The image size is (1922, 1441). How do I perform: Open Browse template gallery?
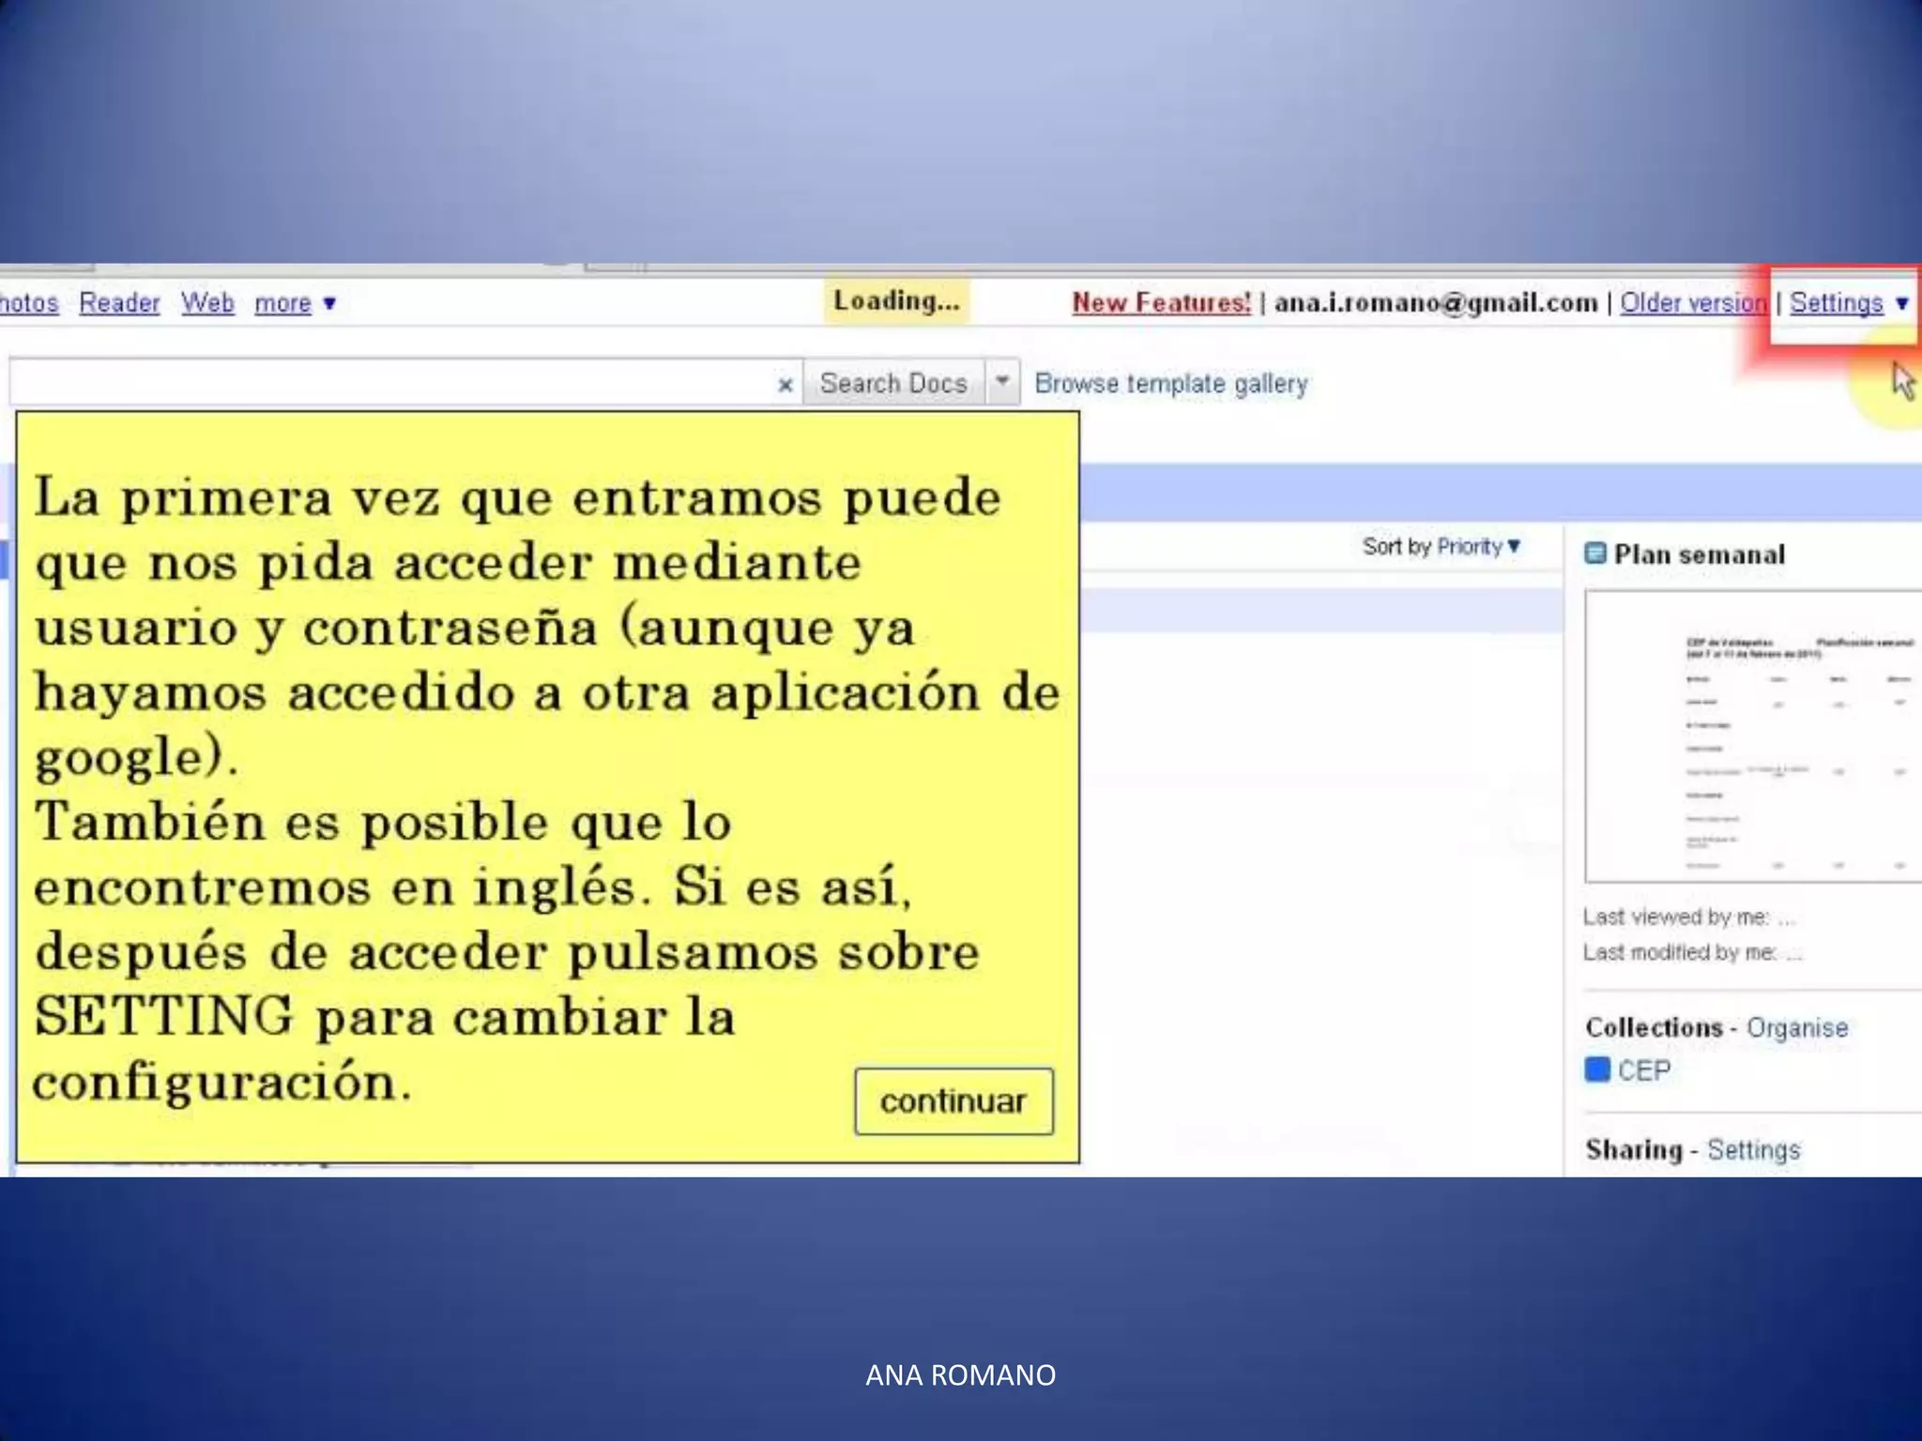[1170, 384]
